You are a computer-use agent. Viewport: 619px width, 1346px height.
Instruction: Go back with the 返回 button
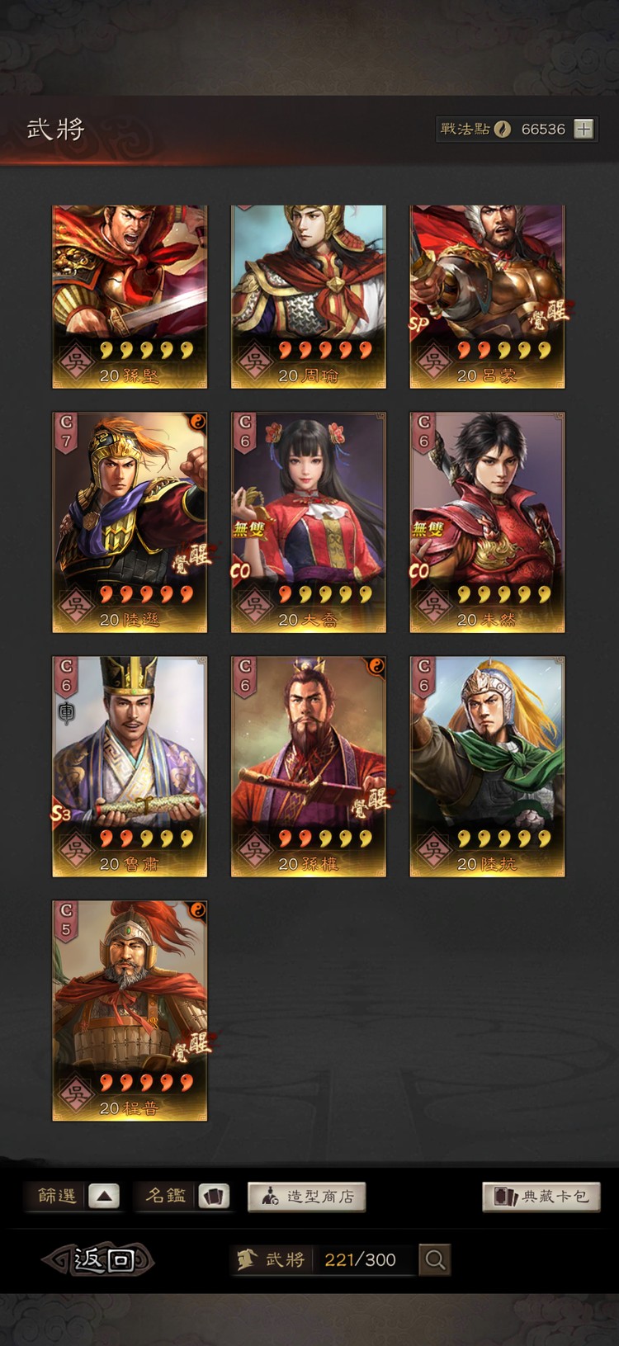pyautogui.click(x=99, y=1259)
